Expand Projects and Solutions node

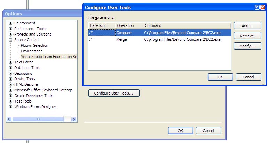click(10, 34)
